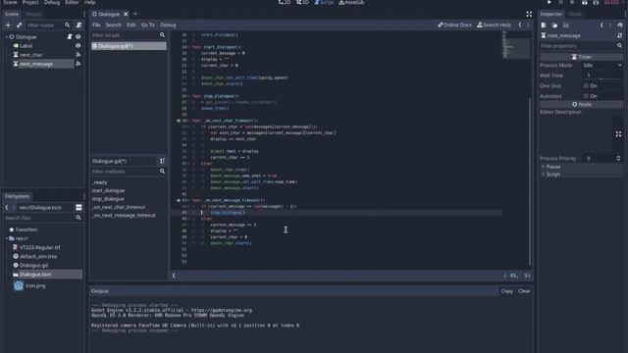Click Search Help button
628x353 pixels.
click(x=494, y=25)
